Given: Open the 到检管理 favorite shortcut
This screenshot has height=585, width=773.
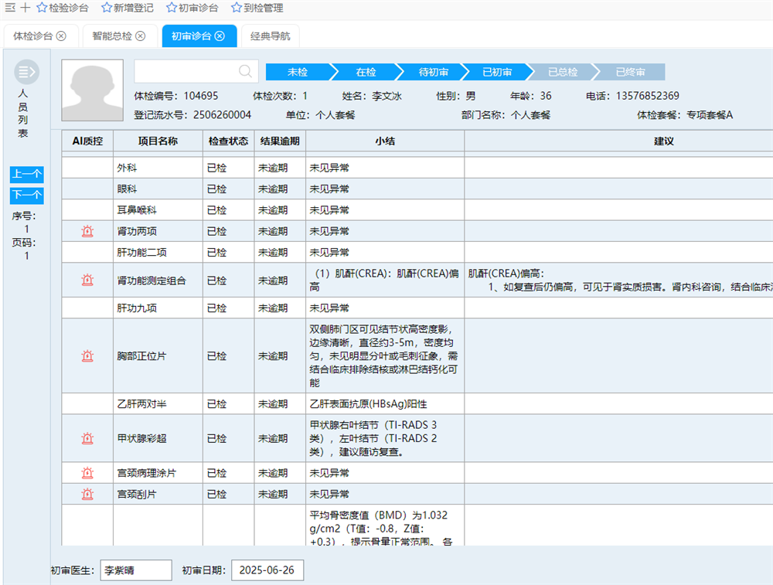Looking at the screenshot, I should click(x=257, y=8).
